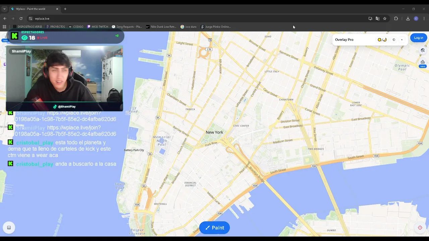Screen dimensions: 429x241
Task: Reload the wplace.live page
Action: (x=21, y=18)
